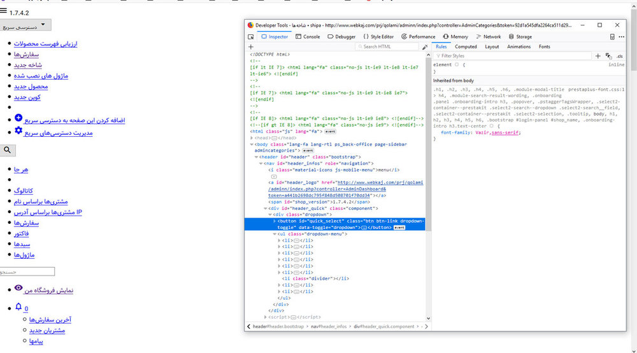
Task: Toggle the .cls class panel button
Action: pyautogui.click(x=620, y=56)
